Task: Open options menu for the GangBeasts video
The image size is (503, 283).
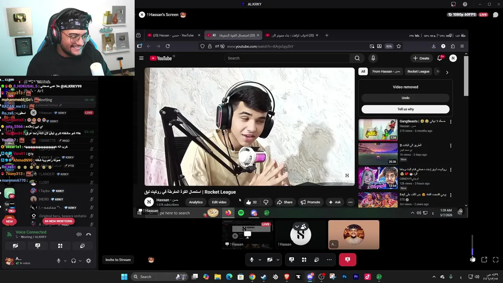Action: pos(451,122)
